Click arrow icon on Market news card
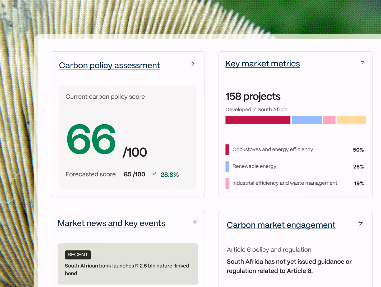Viewport: 381px width, 287px height. point(195,222)
